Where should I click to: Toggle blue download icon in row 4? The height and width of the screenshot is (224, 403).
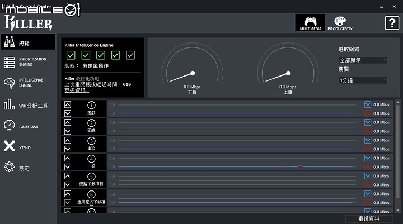click(x=368, y=158)
